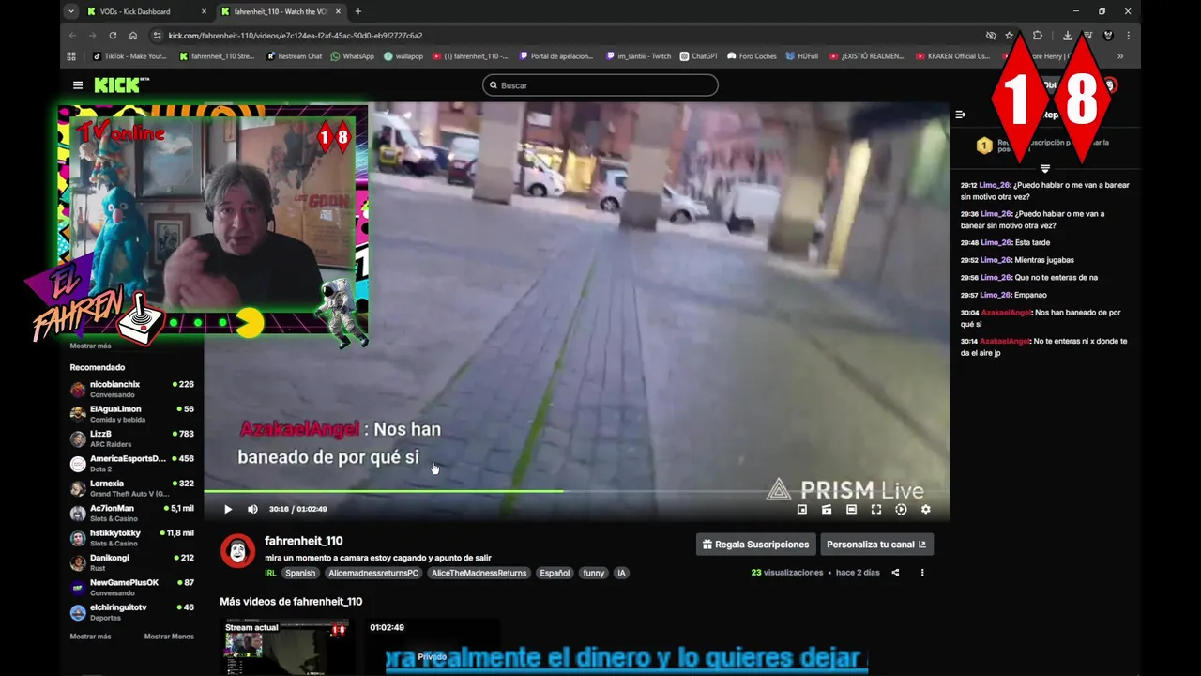Open a new browser tab
This screenshot has height=676, width=1201.
[358, 11]
